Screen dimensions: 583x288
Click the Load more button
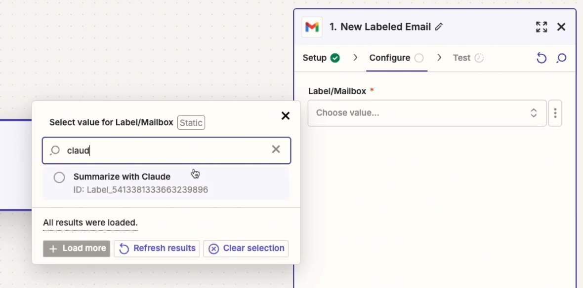click(x=77, y=248)
